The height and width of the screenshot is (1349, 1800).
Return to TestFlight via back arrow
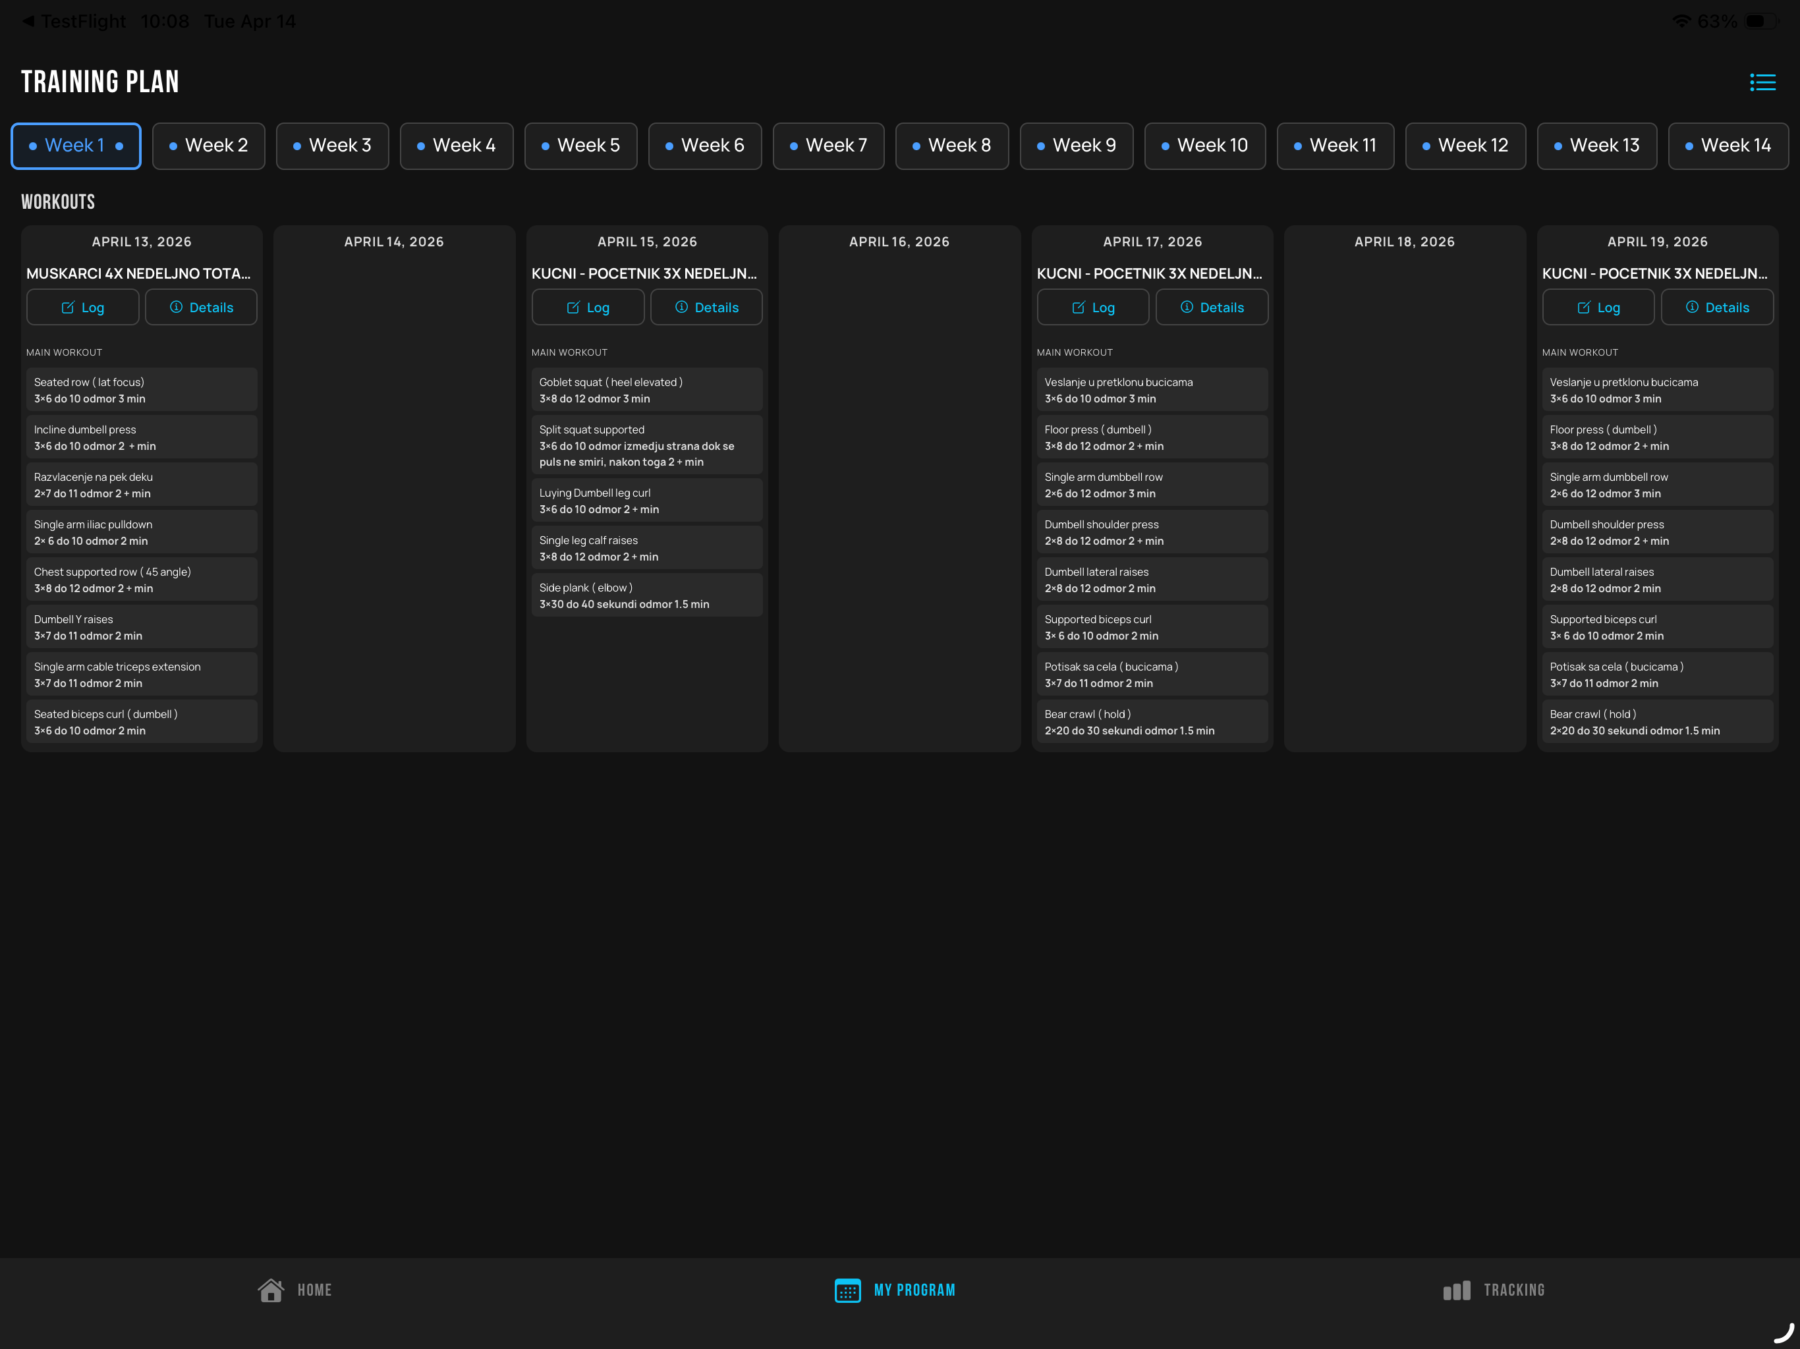28,21
